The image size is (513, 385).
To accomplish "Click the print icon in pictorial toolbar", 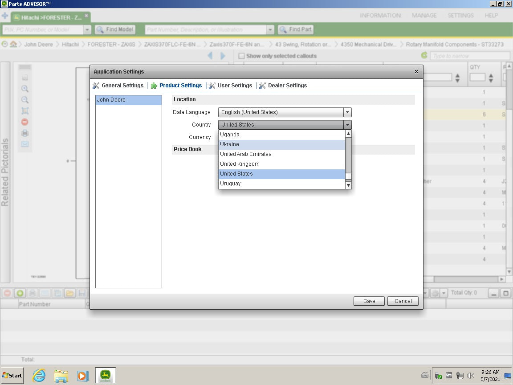I will coord(25,133).
